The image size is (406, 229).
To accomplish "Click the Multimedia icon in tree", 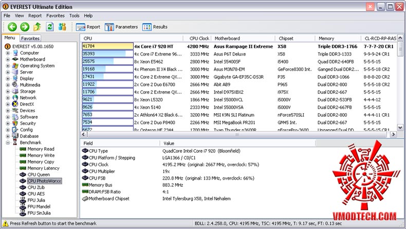I will (15, 85).
